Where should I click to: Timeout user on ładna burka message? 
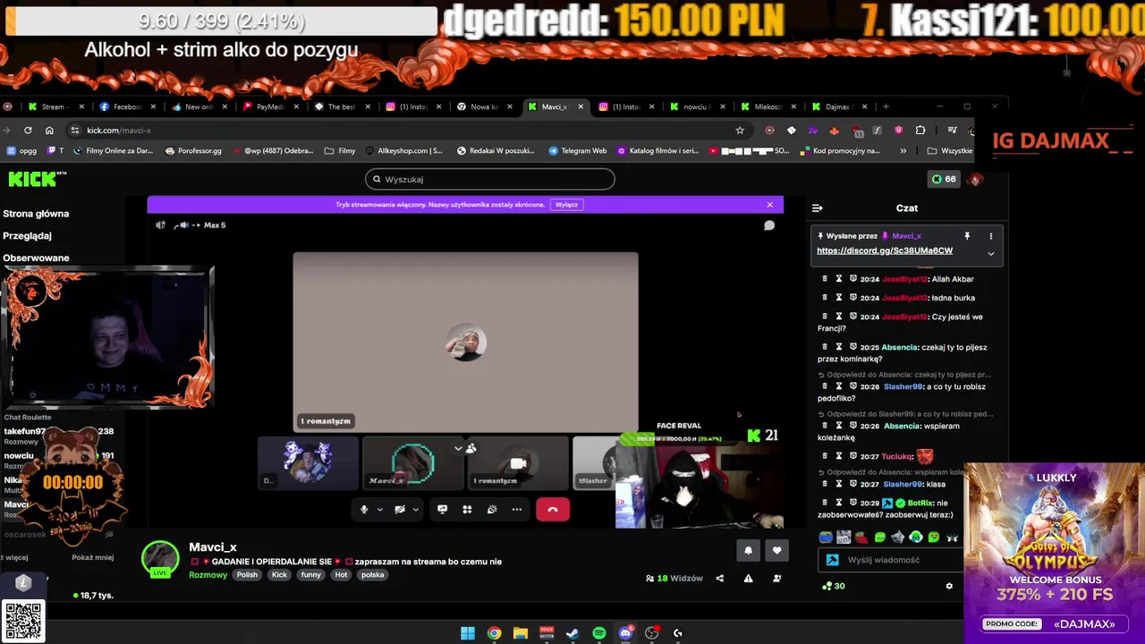coord(839,298)
